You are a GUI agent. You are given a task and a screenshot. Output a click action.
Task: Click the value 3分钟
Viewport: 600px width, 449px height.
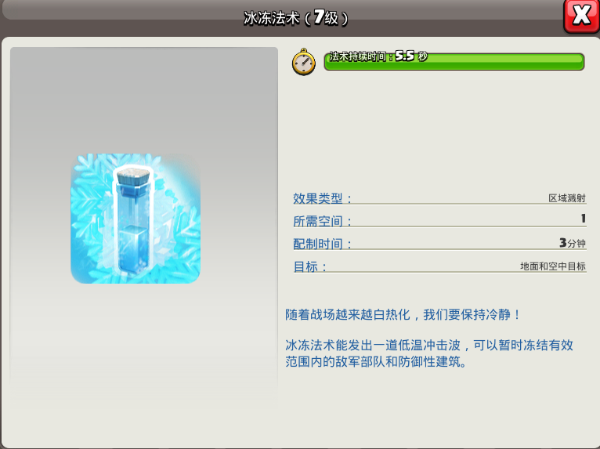tap(573, 243)
